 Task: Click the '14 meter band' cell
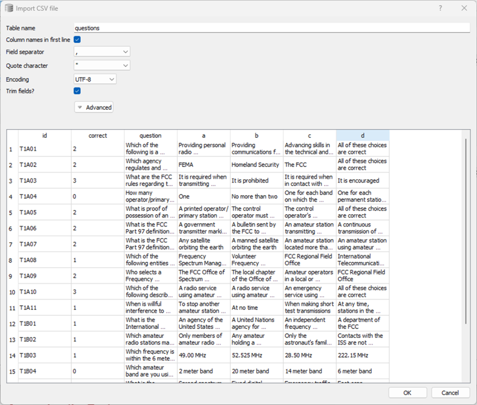coord(309,371)
